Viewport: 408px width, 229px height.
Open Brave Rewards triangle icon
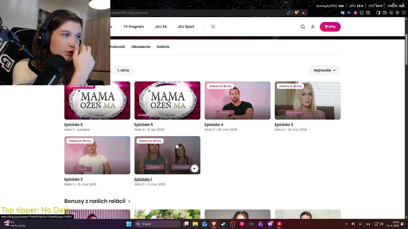(303, 13)
